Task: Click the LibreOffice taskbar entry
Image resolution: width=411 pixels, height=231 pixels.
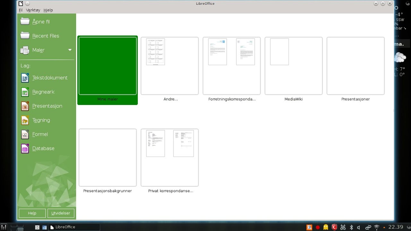Action: (74, 227)
